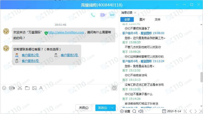Viewport: 203px width, 114px height.
Task: Click the avatar beside the agent selection message
Action: coord(6,48)
